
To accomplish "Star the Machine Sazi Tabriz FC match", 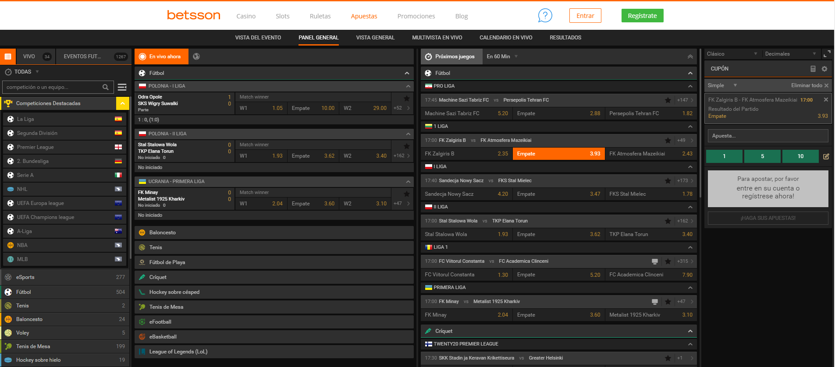I will tap(668, 100).
